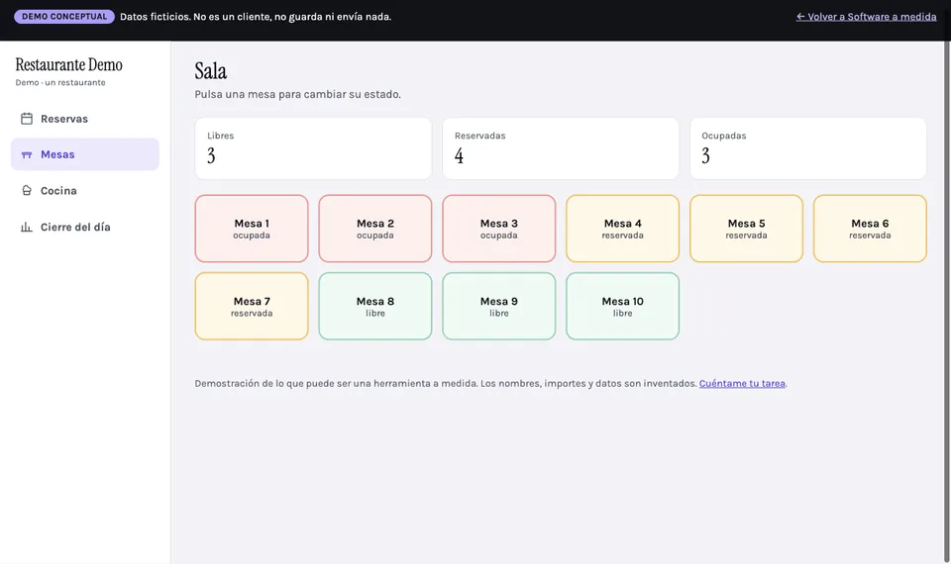Click the Demo · un restaurante subtitle
This screenshot has width=951, height=564.
pyautogui.click(x=60, y=82)
